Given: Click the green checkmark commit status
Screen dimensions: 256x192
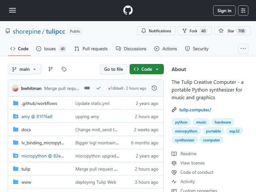Looking at the screenshot, I should pos(99,88).
